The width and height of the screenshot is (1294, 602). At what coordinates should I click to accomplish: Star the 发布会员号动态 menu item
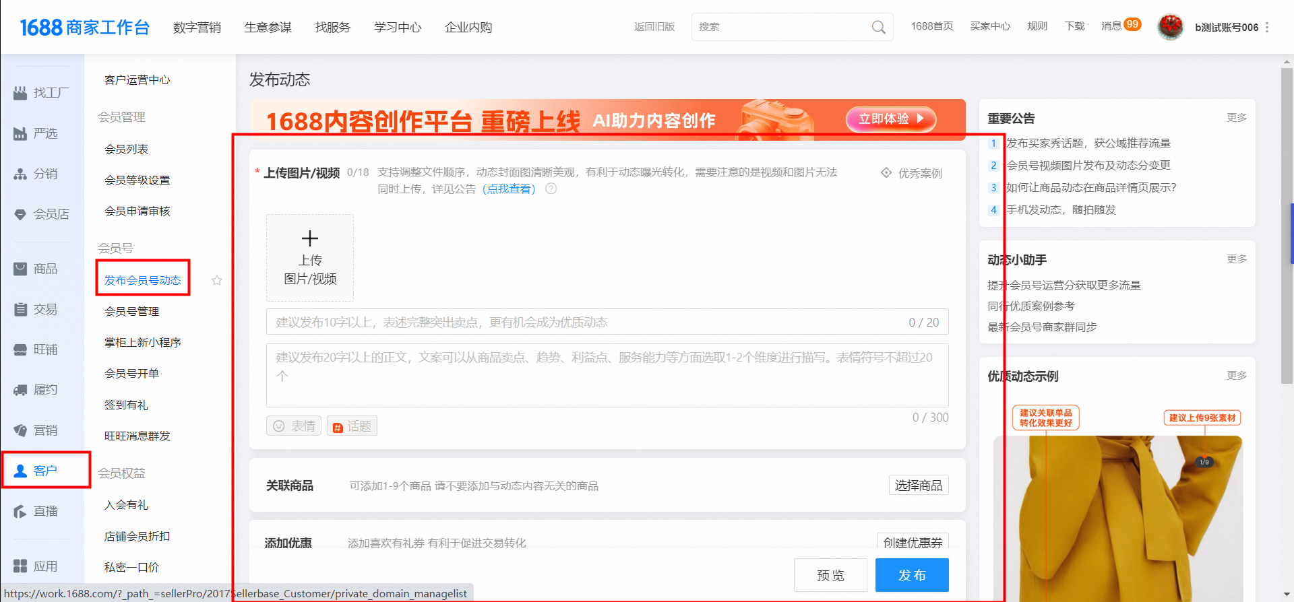216,280
